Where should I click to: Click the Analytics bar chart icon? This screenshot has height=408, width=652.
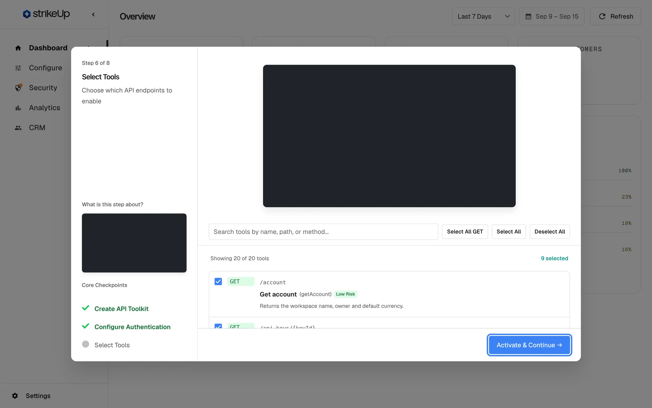[18, 108]
